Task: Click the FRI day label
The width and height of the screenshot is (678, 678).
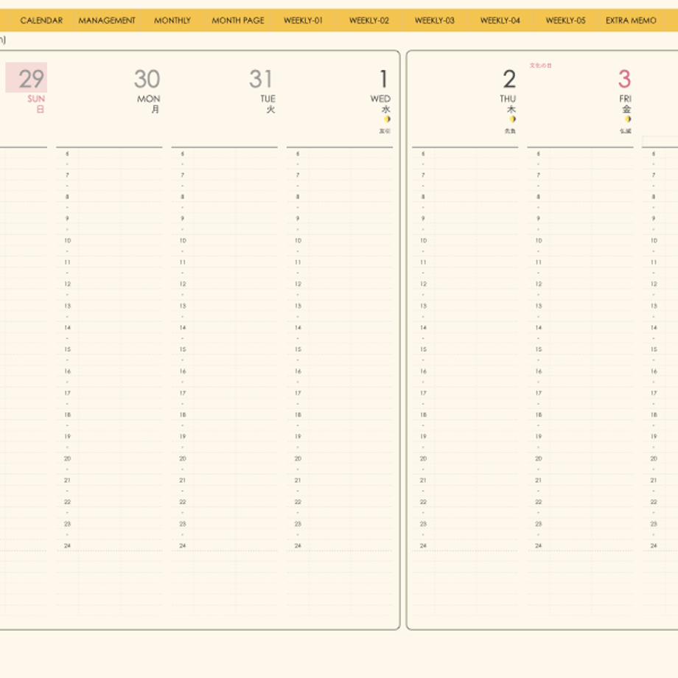Action: click(x=625, y=99)
